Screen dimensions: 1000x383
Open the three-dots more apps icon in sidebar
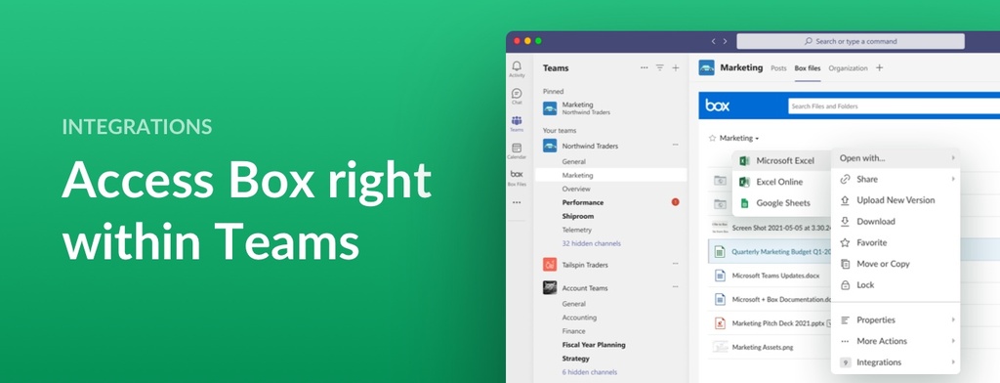coord(517,202)
